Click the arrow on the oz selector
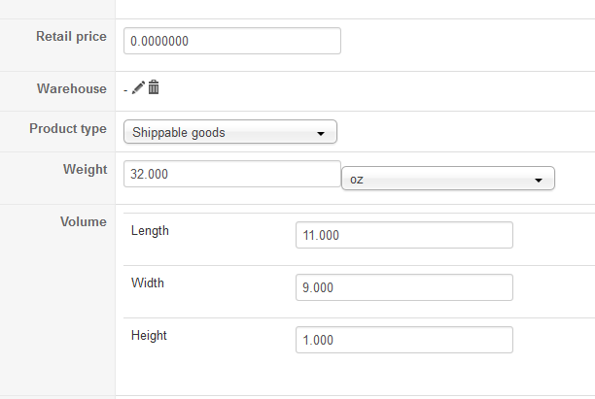 (538, 181)
